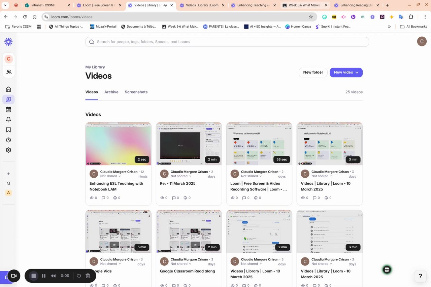This screenshot has width=431, height=287.
Task: Click the New folder button
Action: point(313,72)
